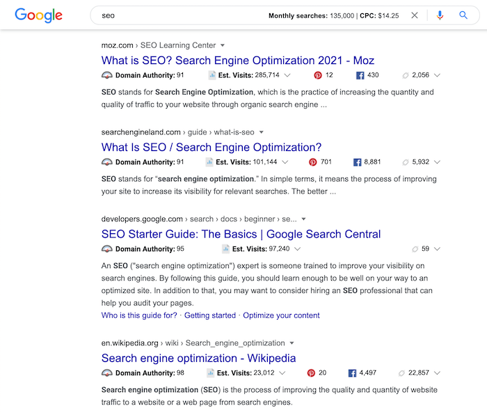Image resolution: width=487 pixels, height=417 pixels.
Task: Click link icon showing 59 backlinks
Action: tap(415, 249)
